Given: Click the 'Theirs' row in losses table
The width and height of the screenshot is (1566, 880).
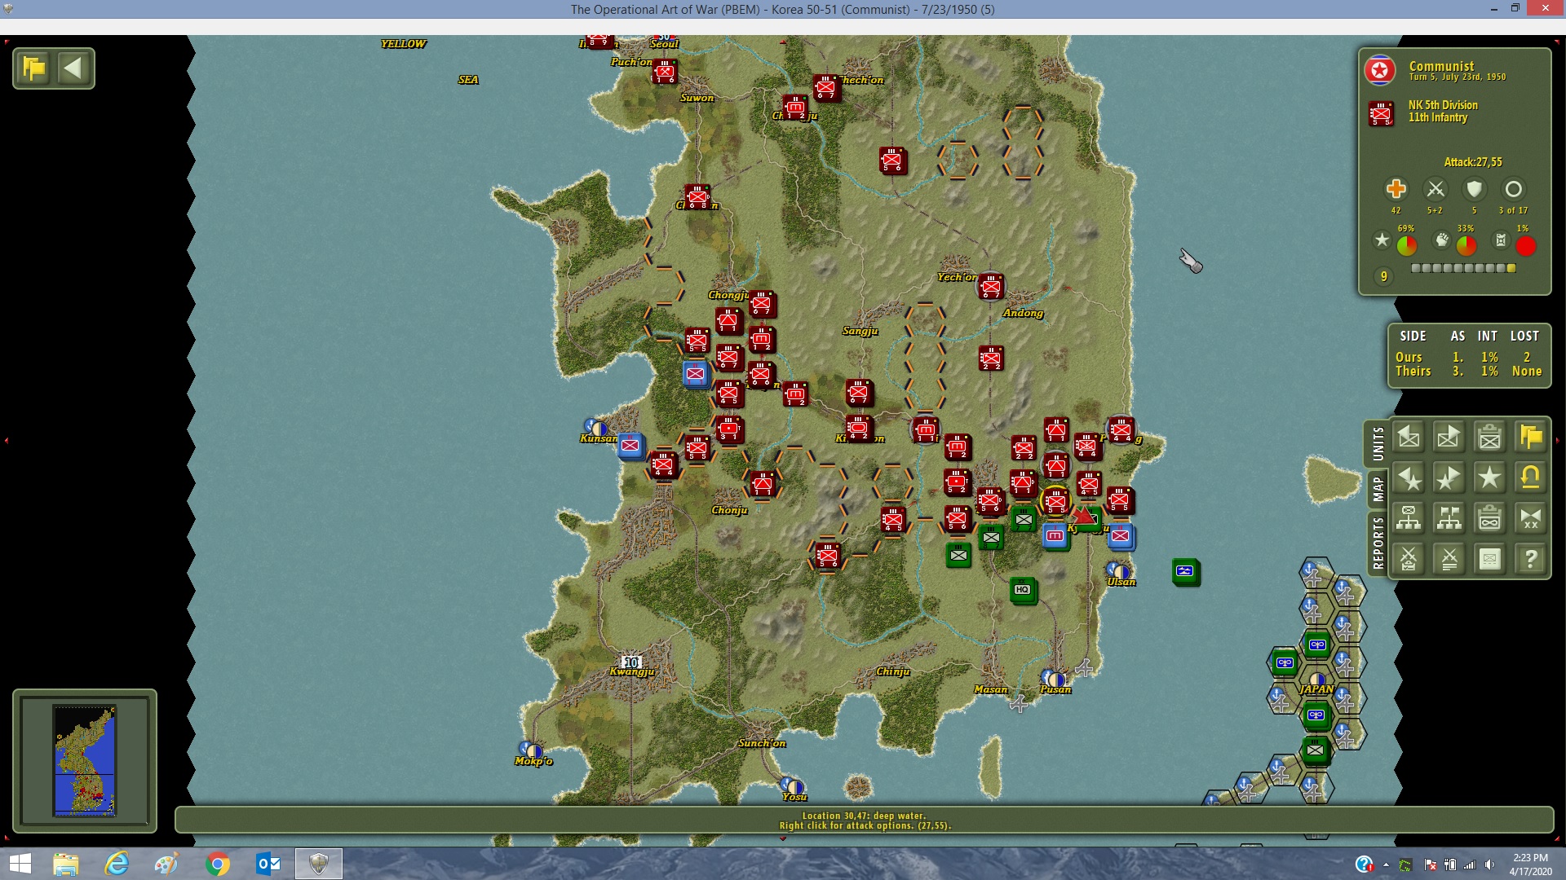Looking at the screenshot, I should [x=1468, y=372].
